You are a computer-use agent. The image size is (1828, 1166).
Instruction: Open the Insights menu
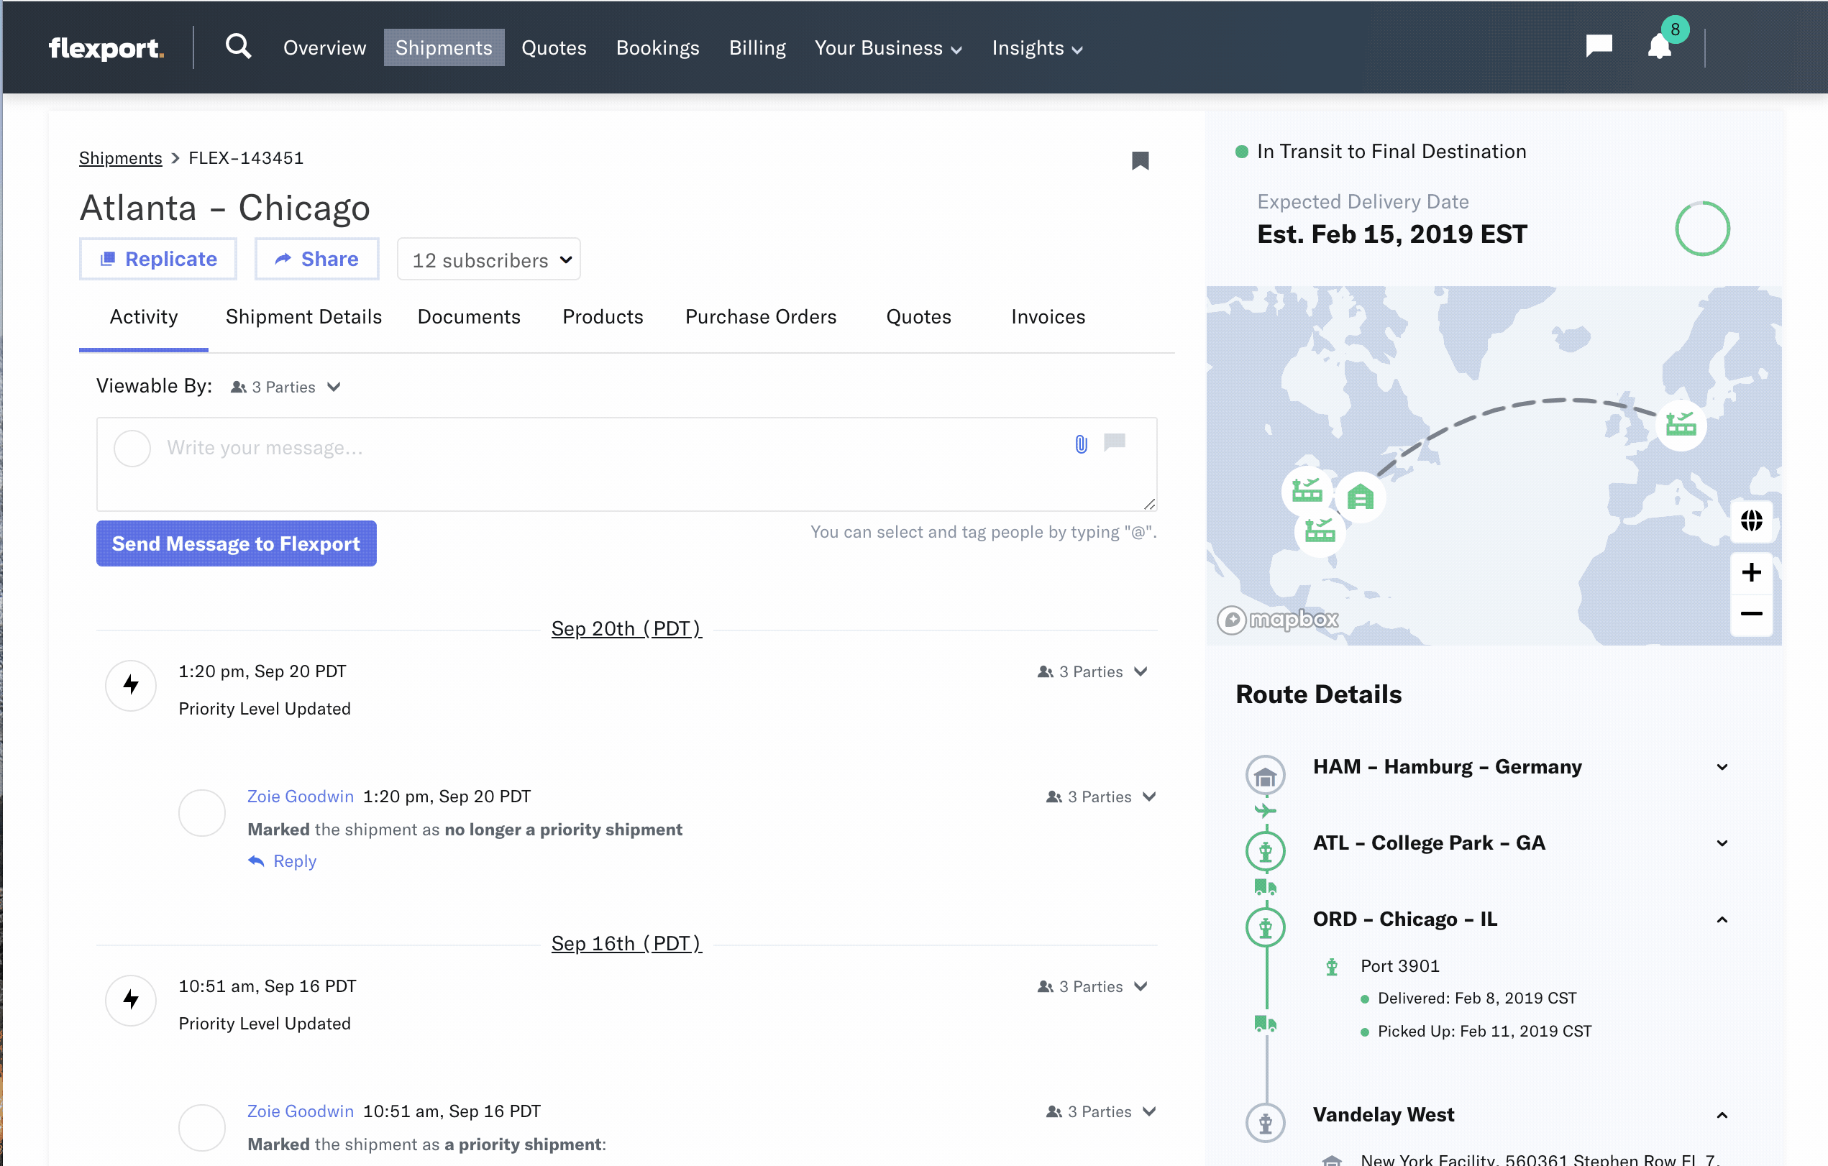click(1036, 48)
